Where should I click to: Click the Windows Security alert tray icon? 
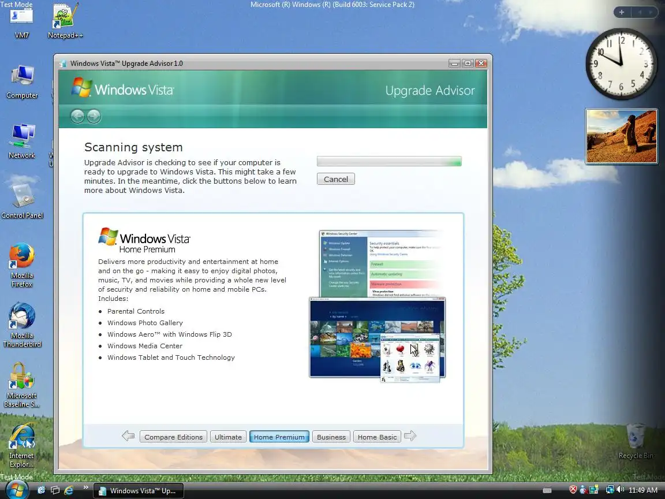573,490
